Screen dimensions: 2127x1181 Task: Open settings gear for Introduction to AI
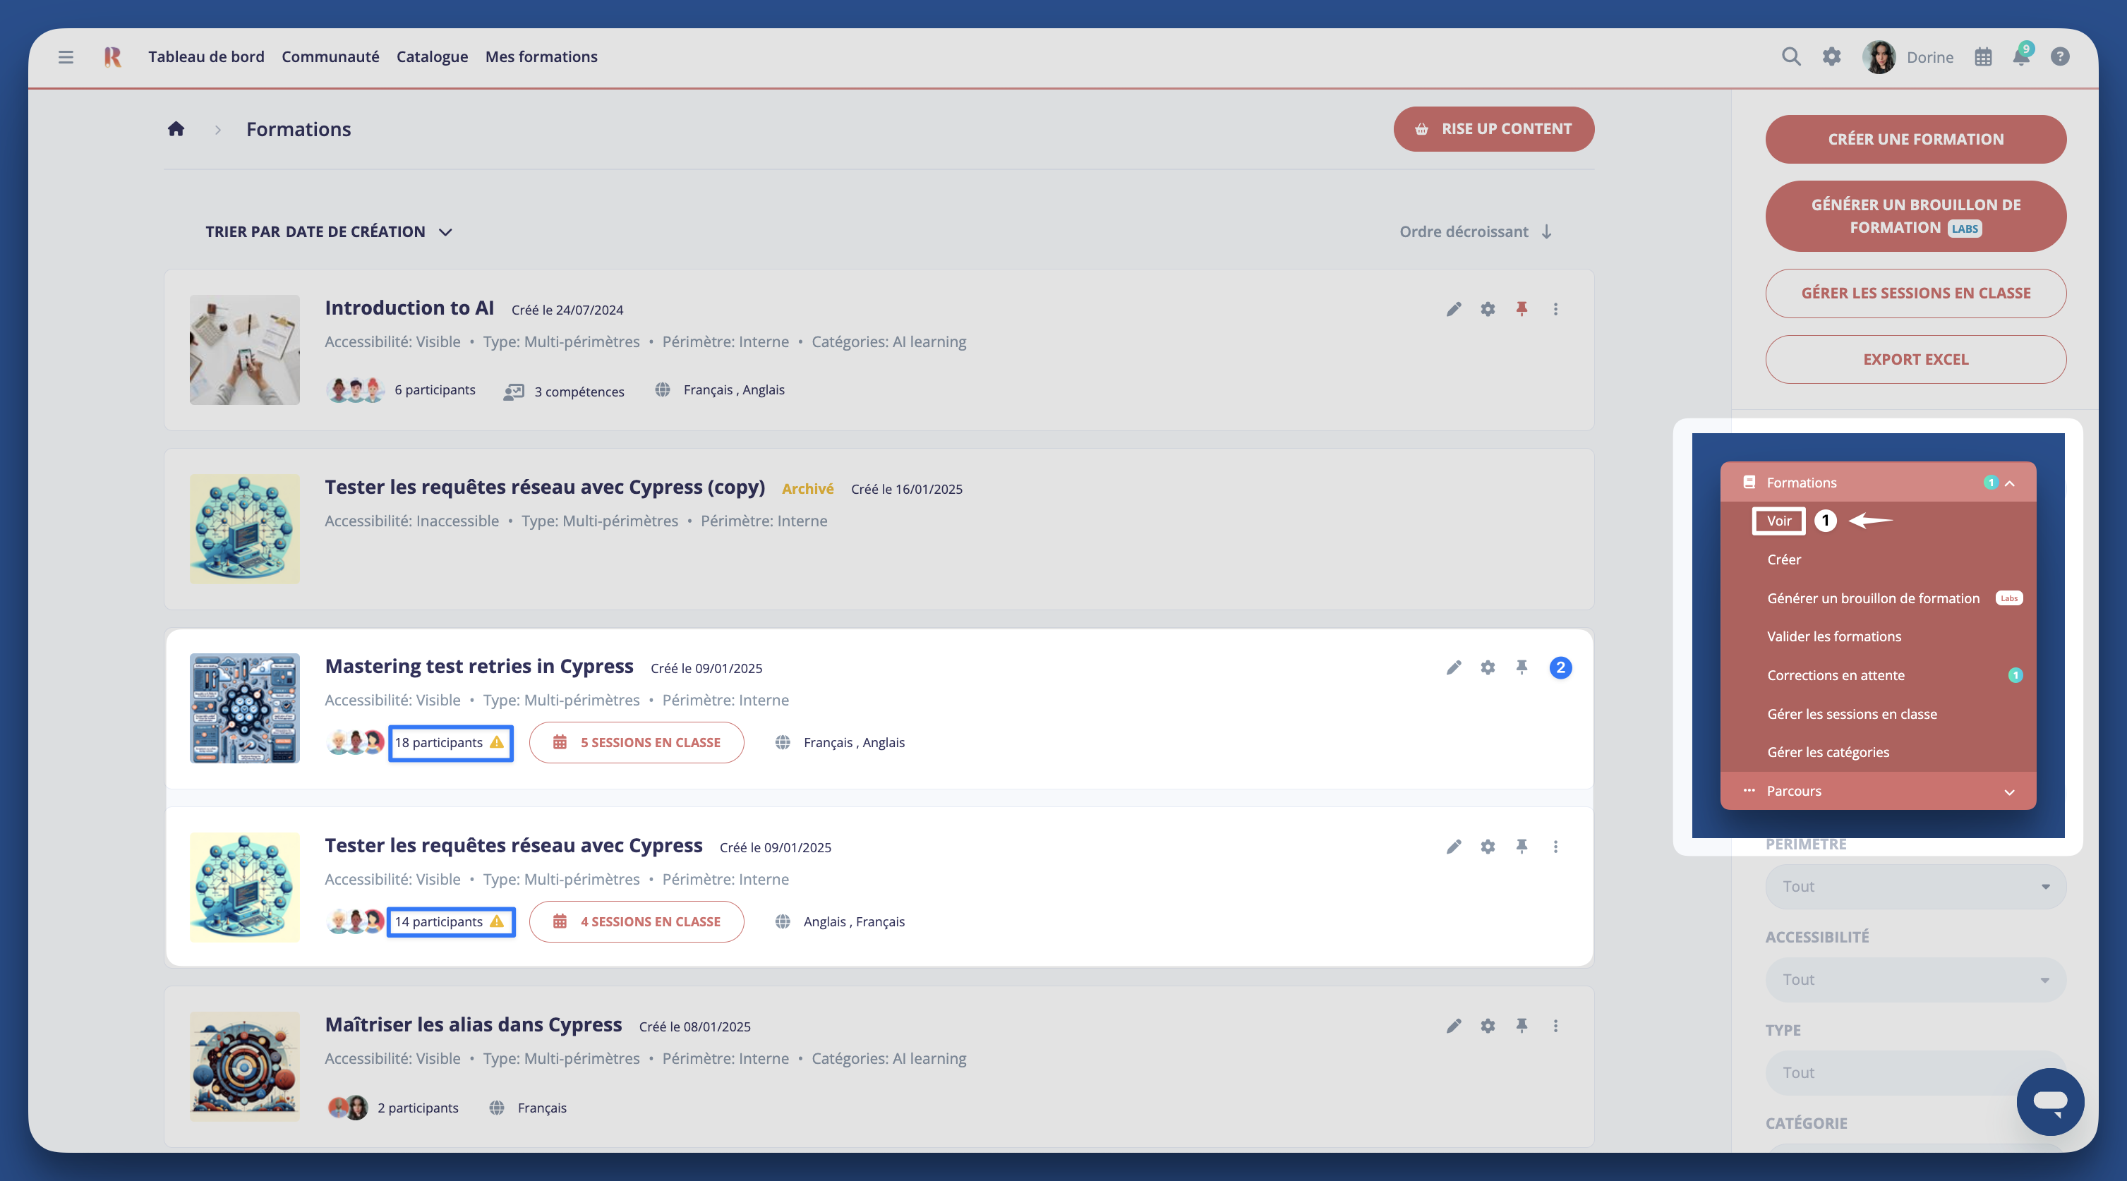[x=1487, y=310]
